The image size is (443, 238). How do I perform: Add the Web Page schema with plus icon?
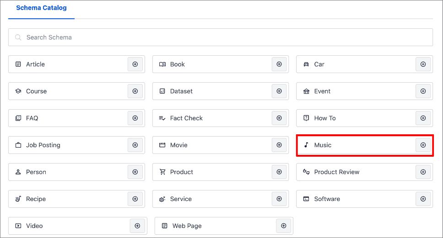(x=284, y=226)
